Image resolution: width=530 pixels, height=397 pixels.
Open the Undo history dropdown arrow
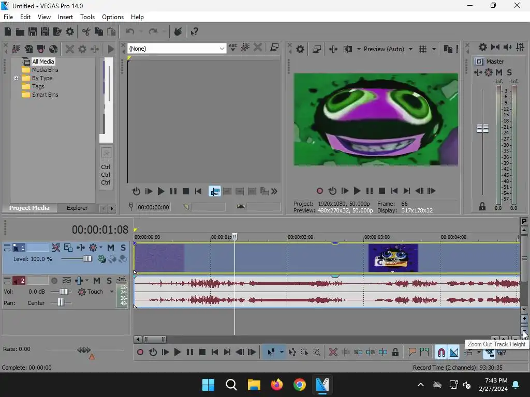141,32
